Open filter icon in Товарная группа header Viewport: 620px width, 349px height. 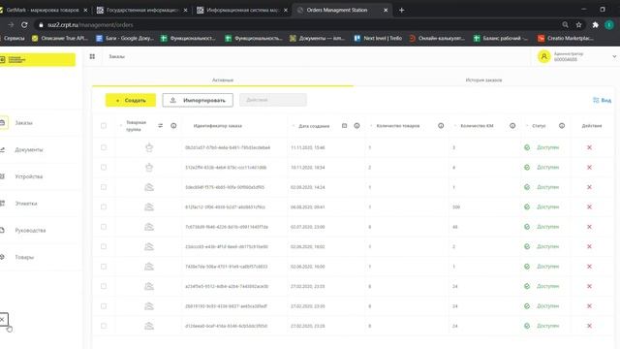pos(160,126)
